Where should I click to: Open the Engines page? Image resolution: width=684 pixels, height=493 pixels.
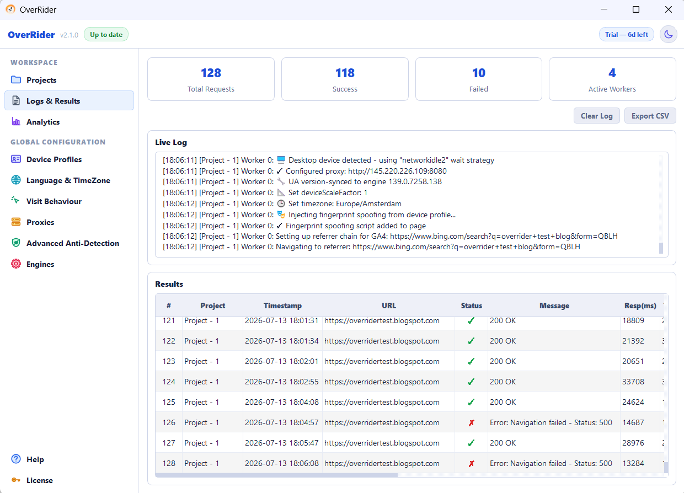[x=69, y=264]
